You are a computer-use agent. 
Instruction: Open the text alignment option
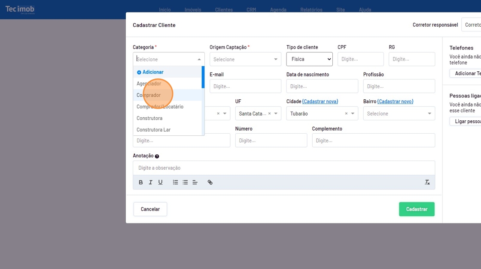(195, 182)
